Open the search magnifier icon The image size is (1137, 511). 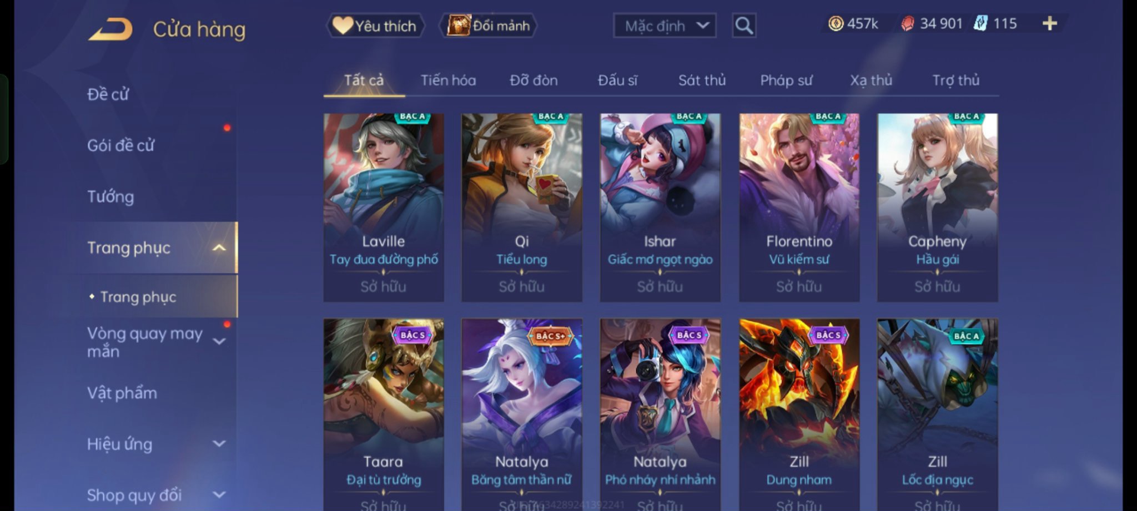coord(744,26)
